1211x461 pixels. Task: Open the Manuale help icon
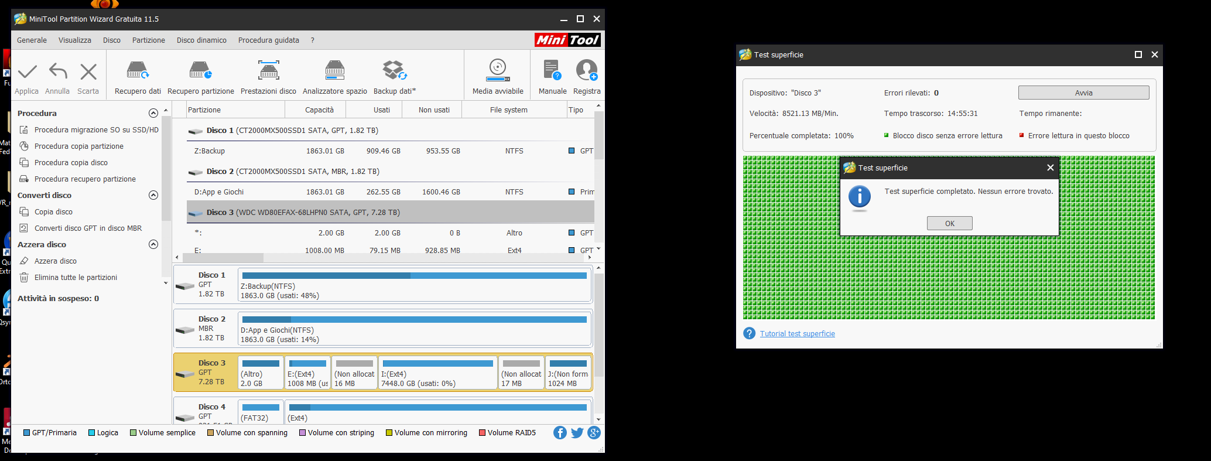click(552, 70)
